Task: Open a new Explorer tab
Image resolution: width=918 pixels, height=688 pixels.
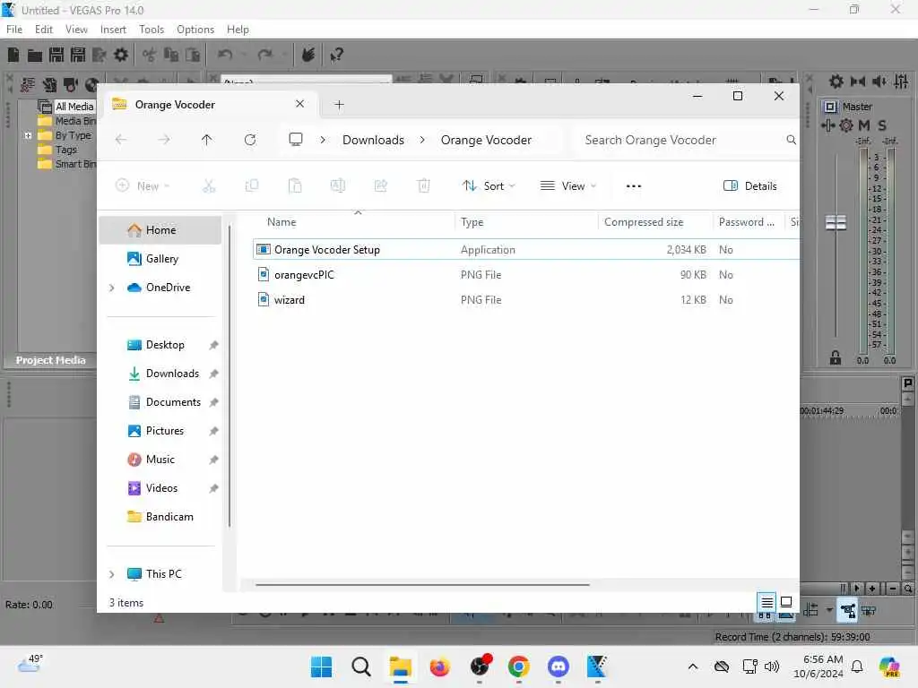Action: click(x=339, y=105)
